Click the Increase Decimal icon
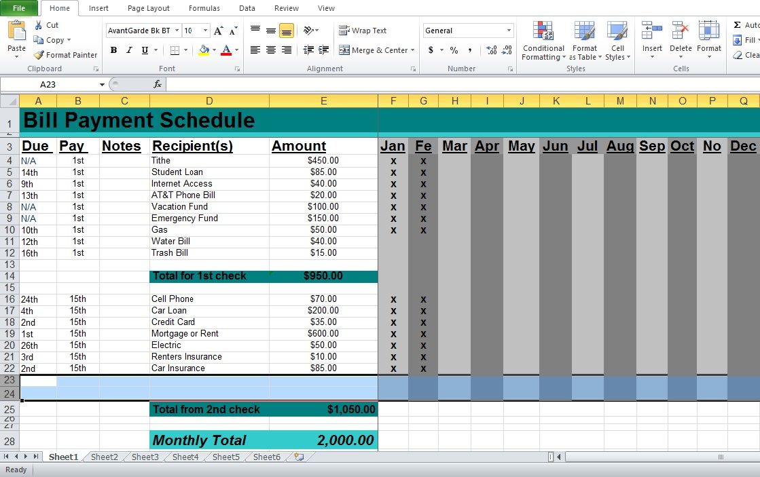 pyautogui.click(x=492, y=50)
